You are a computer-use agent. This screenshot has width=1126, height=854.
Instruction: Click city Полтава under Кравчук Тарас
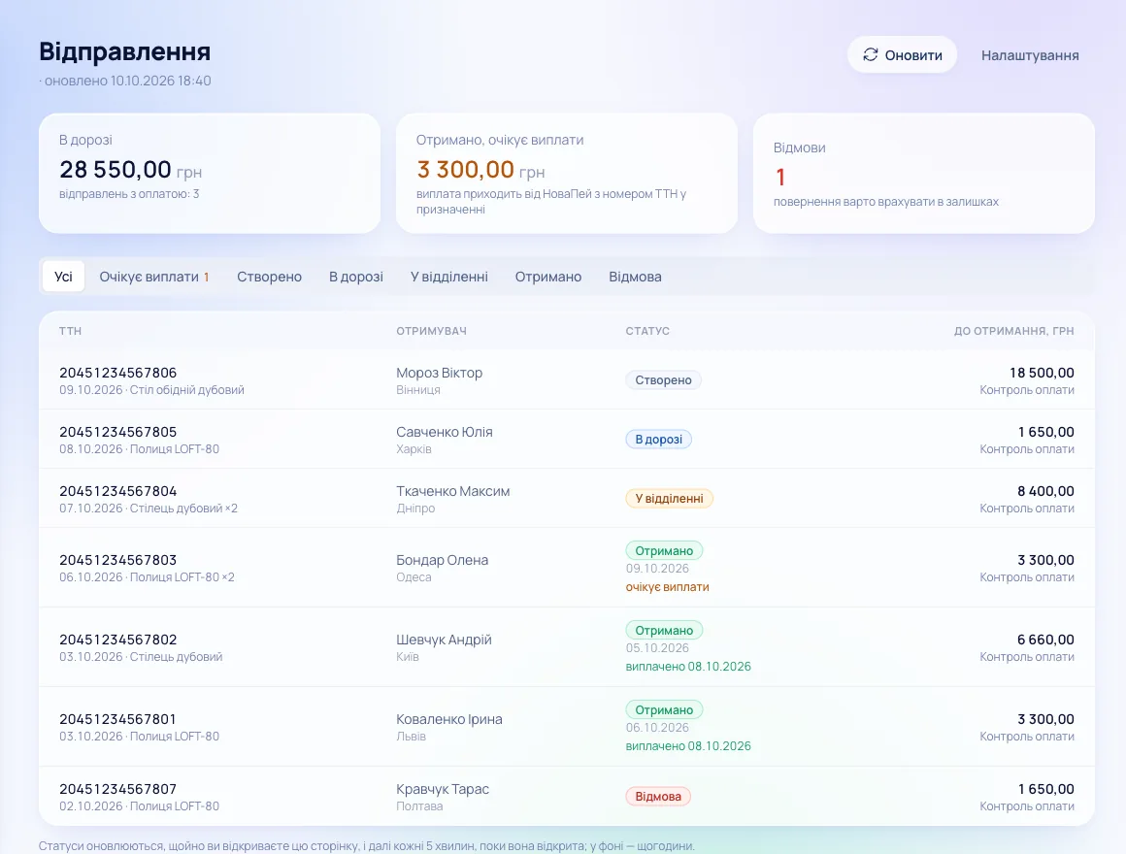tap(419, 805)
